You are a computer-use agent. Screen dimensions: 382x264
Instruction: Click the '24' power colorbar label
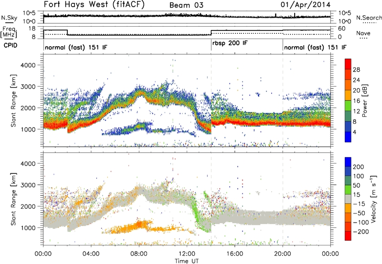[x=356, y=80]
